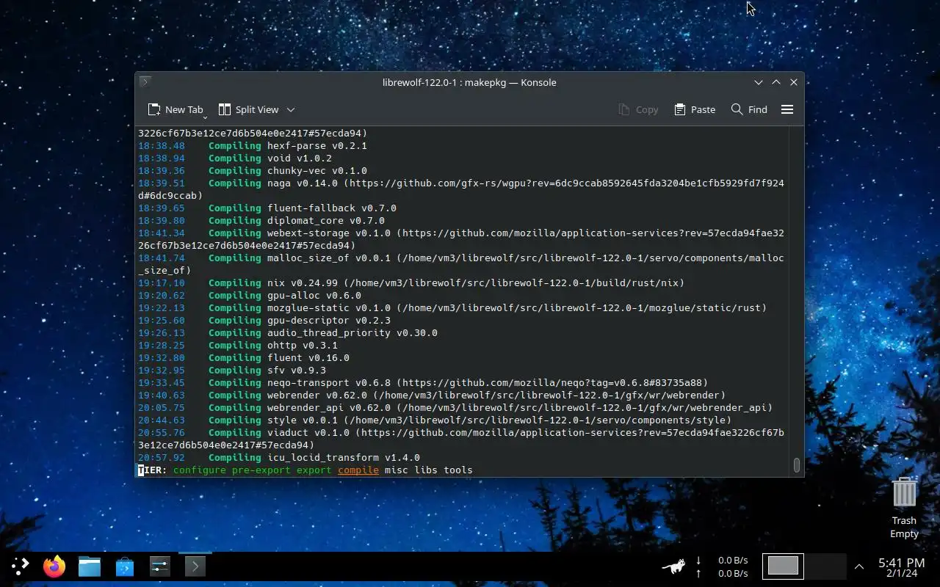The width and height of the screenshot is (940, 587).
Task: Open the Trash desktop icon
Action: 904,508
